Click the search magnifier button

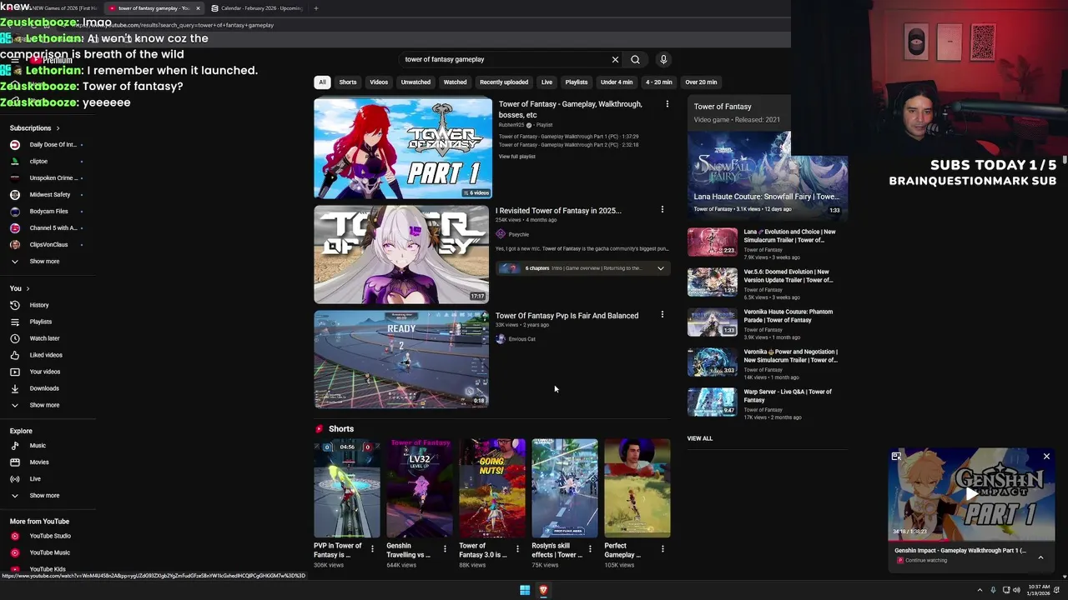click(x=635, y=59)
